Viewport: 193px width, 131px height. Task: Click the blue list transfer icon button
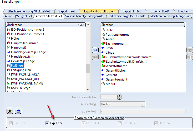coord(18,111)
